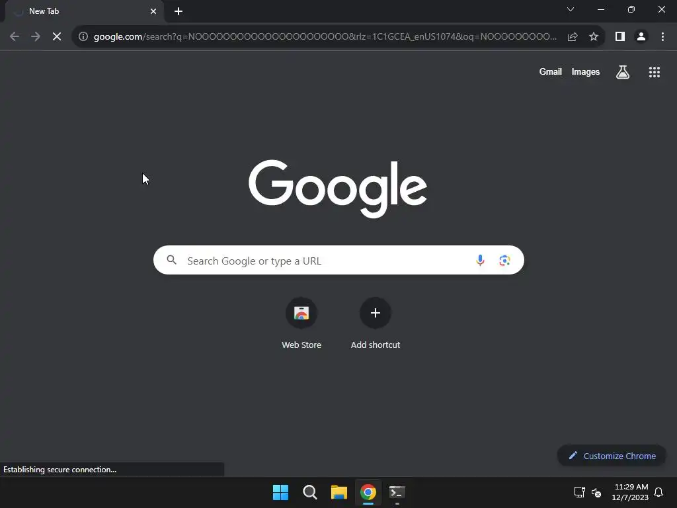Open notifications bell in taskbar
The height and width of the screenshot is (508, 677).
click(659, 492)
